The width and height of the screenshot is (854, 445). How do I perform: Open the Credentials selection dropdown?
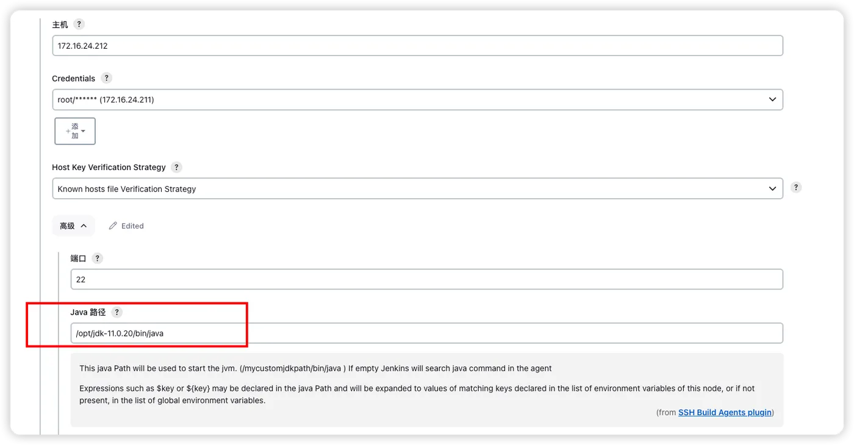(417, 99)
